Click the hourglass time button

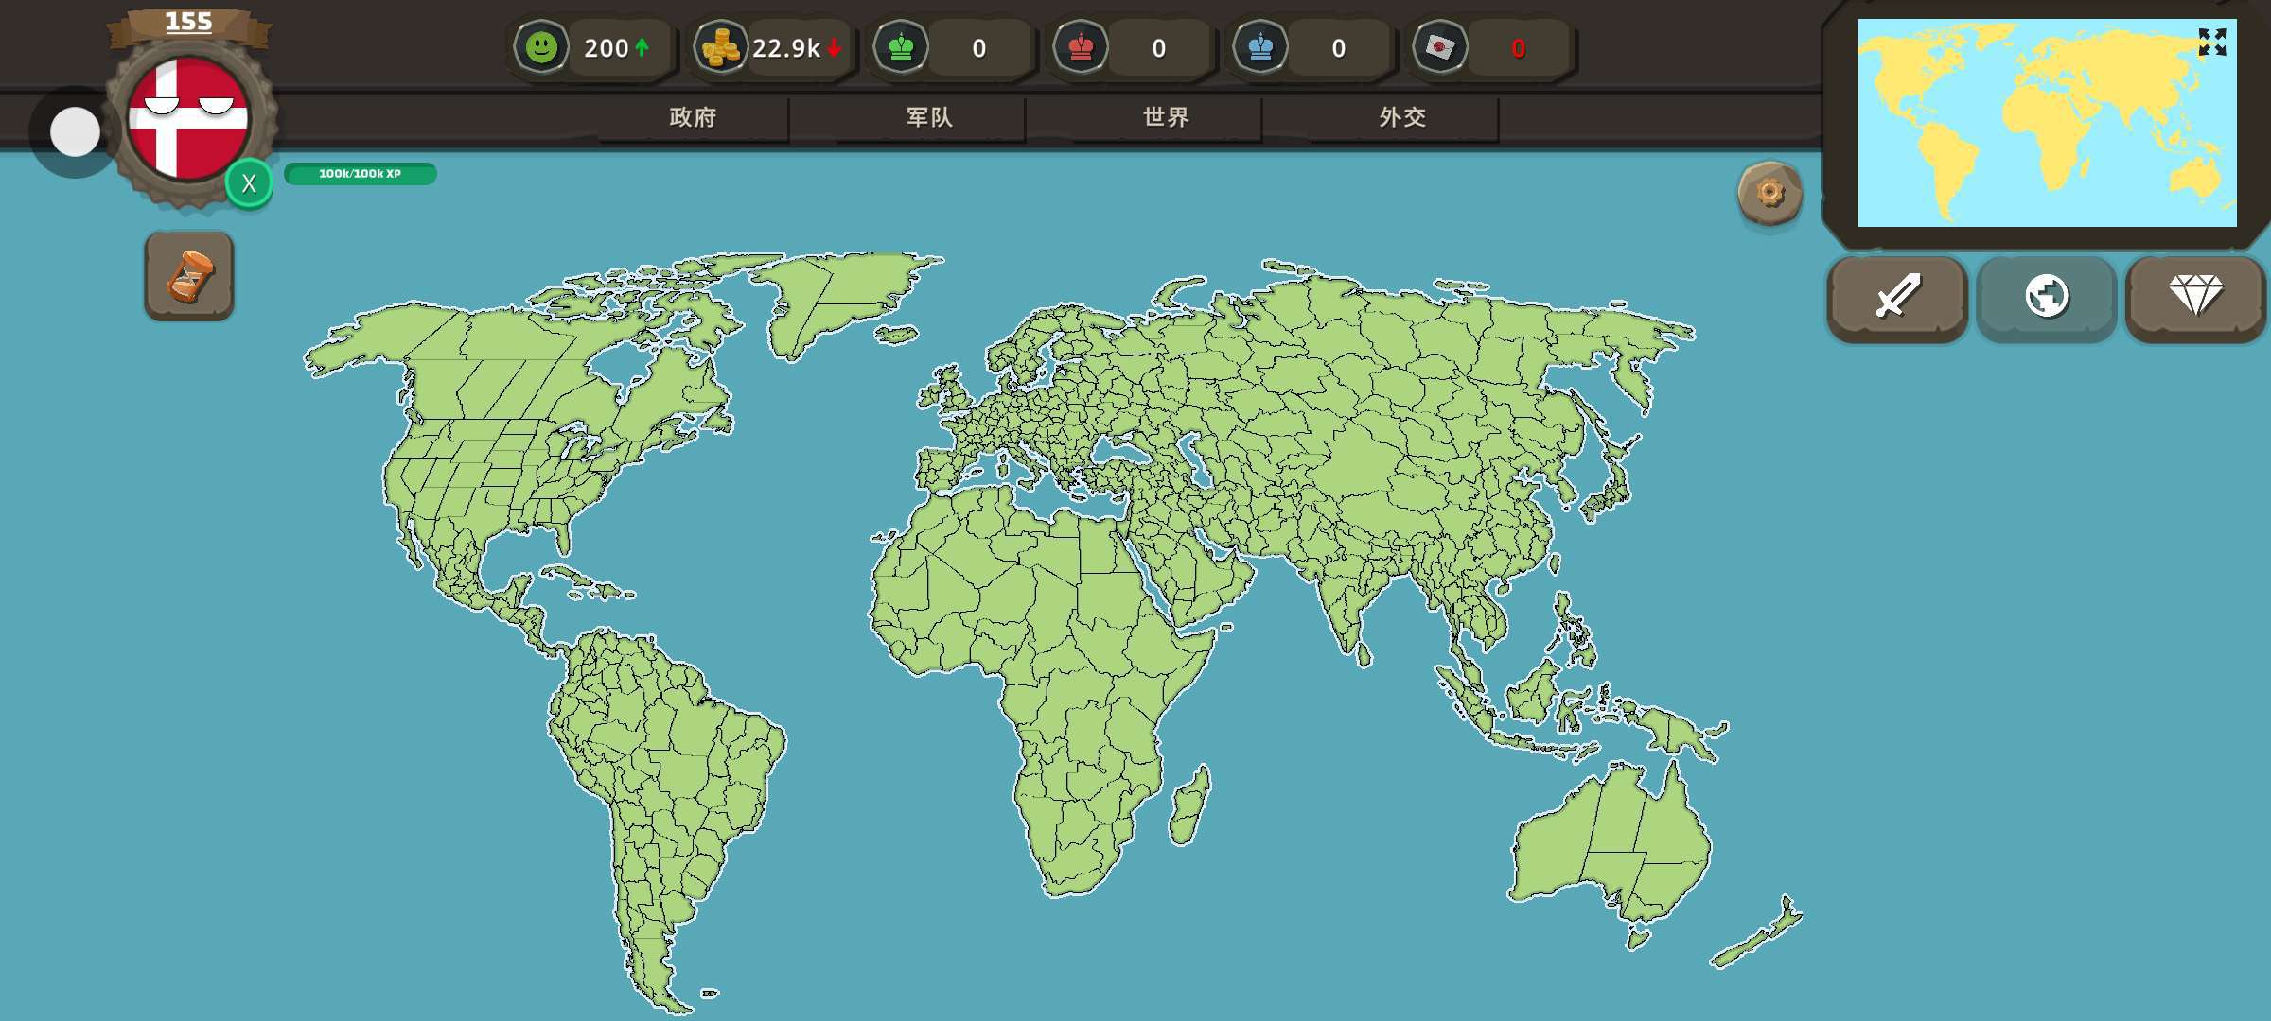point(189,276)
